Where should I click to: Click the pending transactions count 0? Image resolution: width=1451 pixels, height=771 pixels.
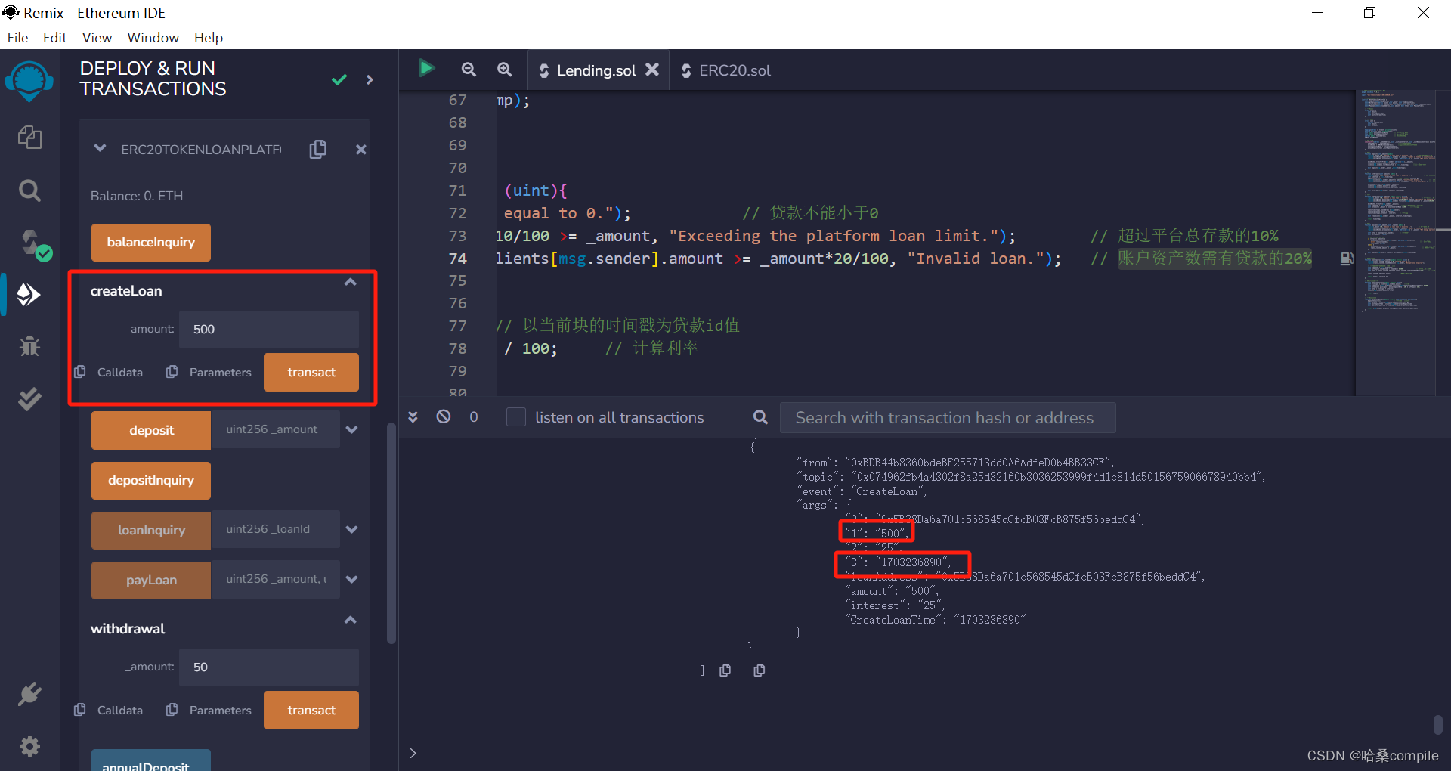(474, 417)
